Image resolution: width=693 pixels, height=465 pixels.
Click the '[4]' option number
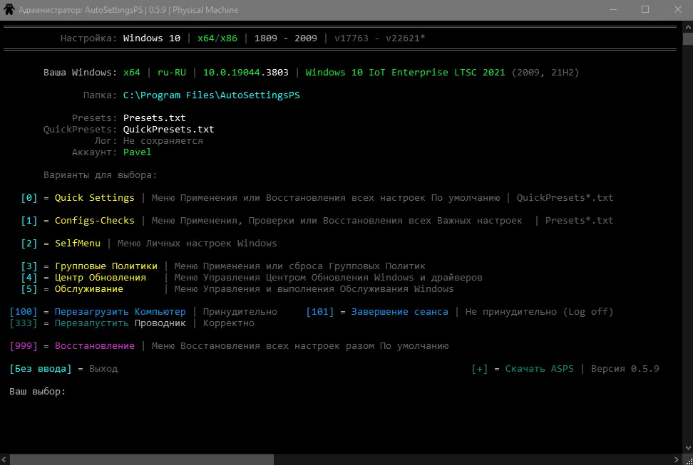point(29,277)
